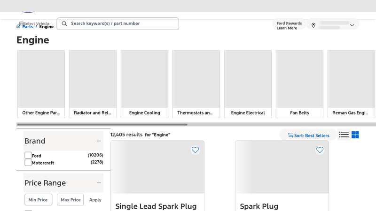Click the category carousel horizontal scrollbar
Viewport: 376px width, 211px height.
coord(102,124)
